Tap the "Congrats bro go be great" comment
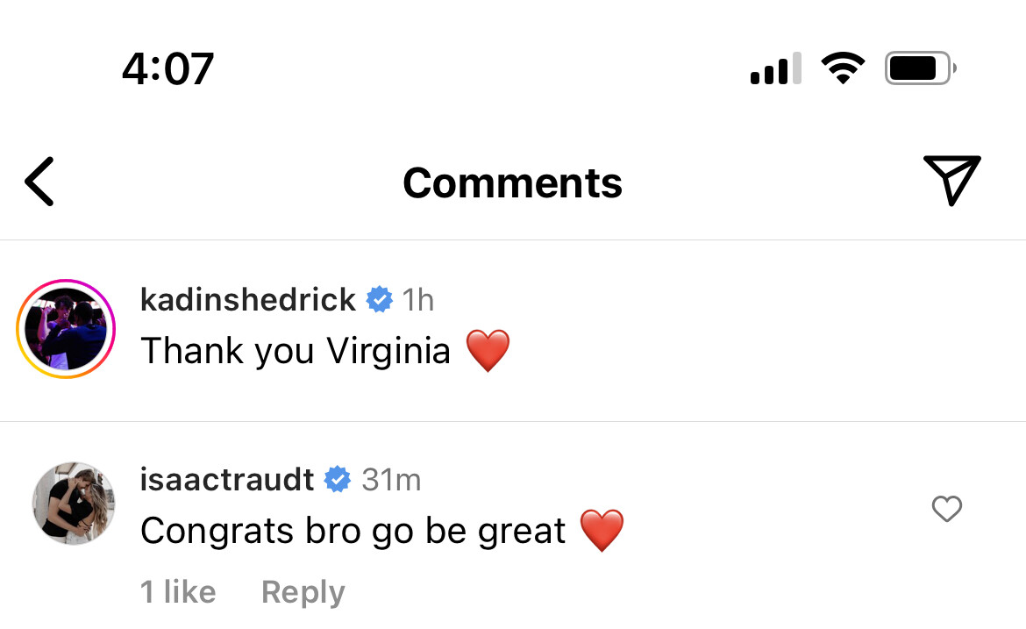The width and height of the screenshot is (1026, 629). pos(353,531)
